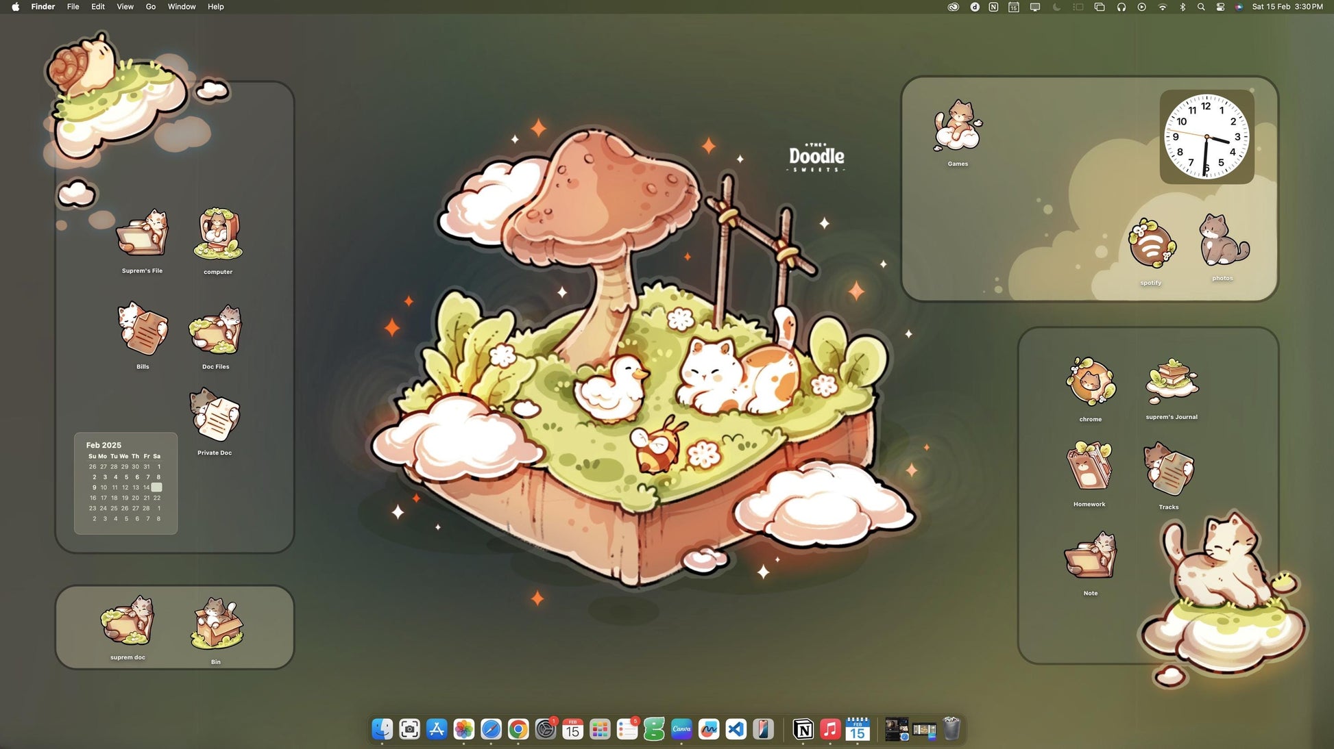Open the computer desktop icon

tap(217, 235)
